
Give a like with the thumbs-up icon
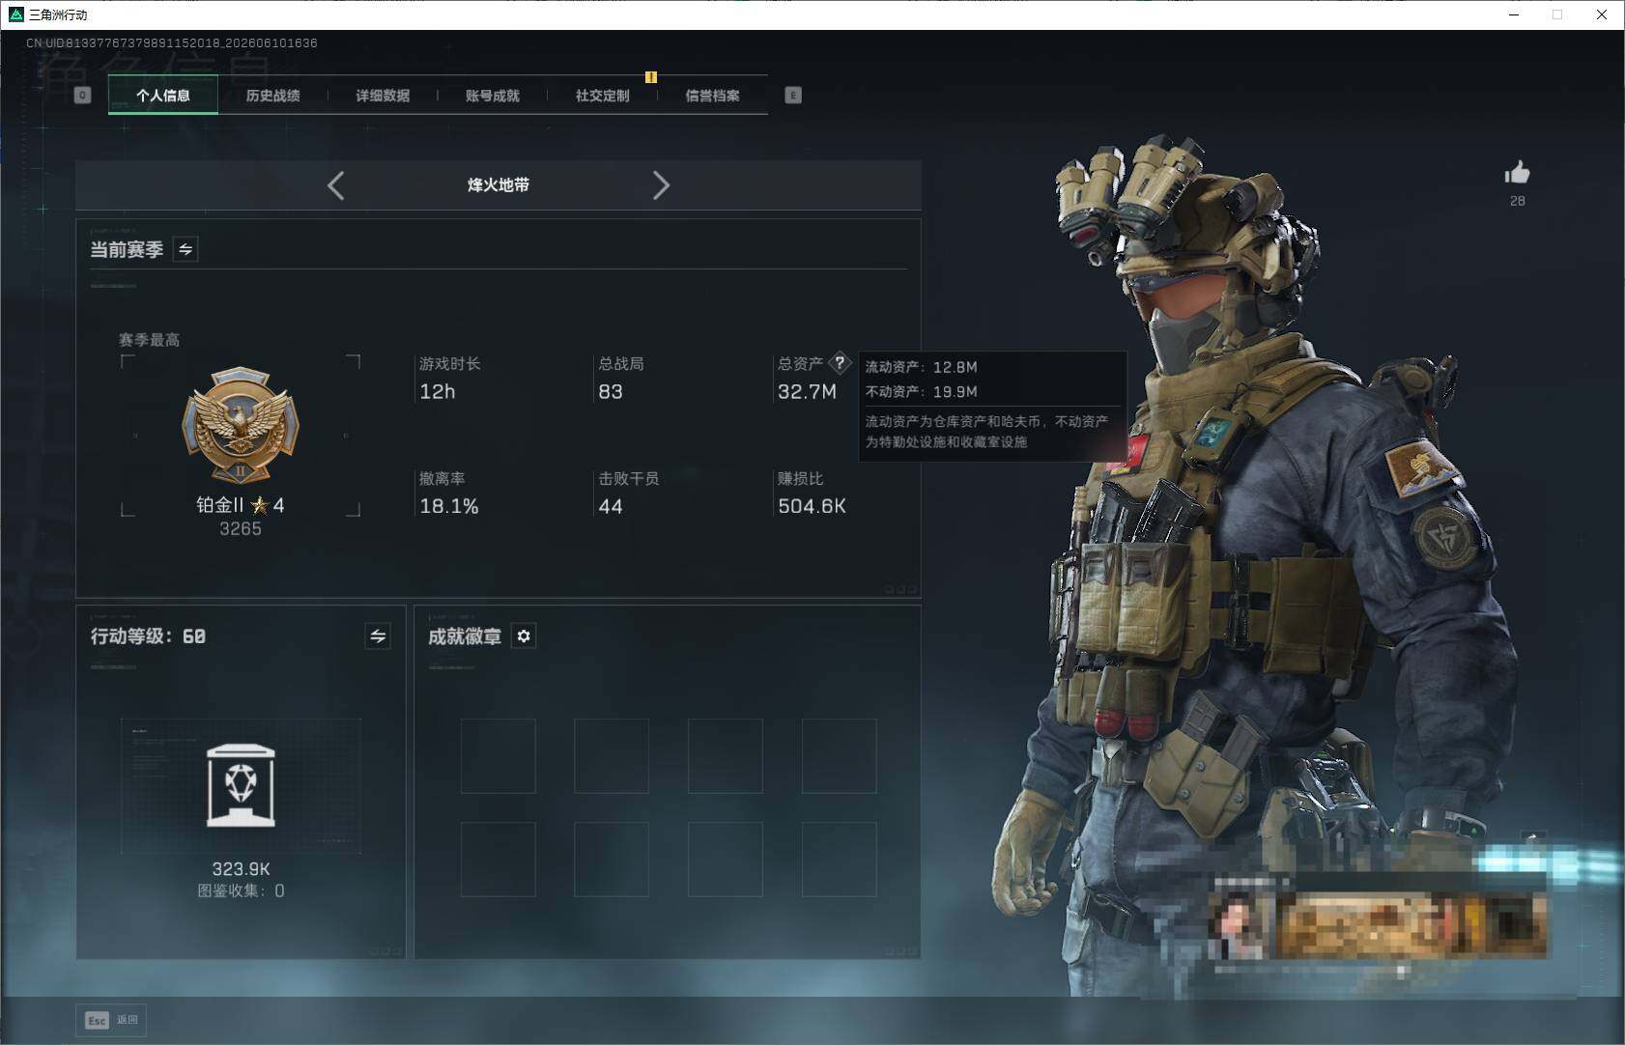coord(1517,173)
